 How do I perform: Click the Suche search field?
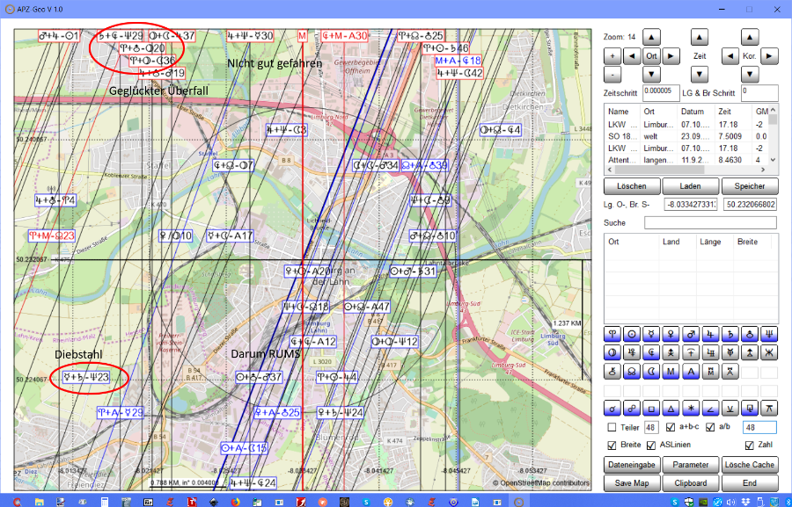[710, 222]
